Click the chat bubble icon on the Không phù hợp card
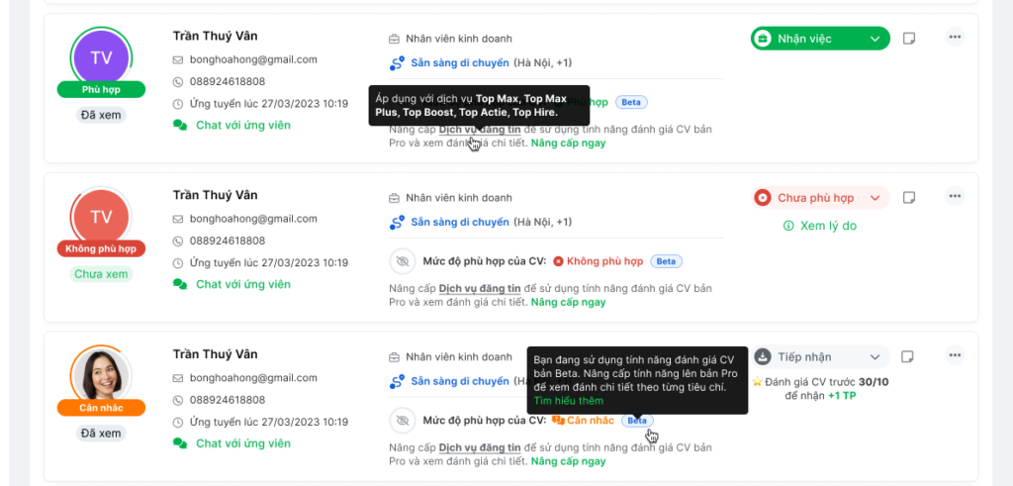Viewport: 1013px width, 486px height. tap(180, 284)
